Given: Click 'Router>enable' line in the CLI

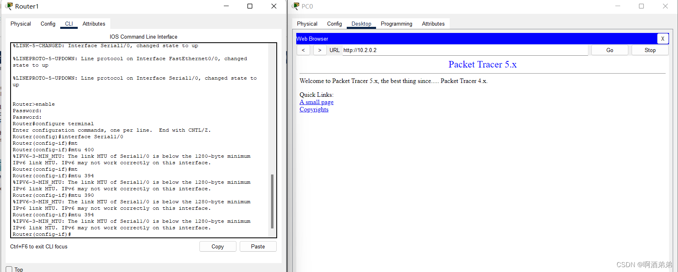Looking at the screenshot, I should (34, 104).
